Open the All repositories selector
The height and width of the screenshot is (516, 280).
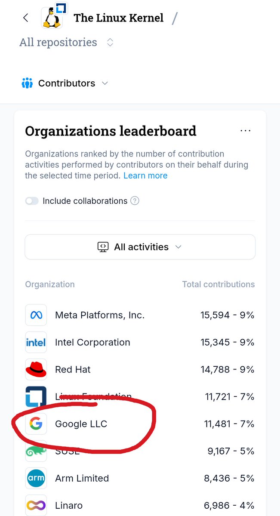click(67, 42)
